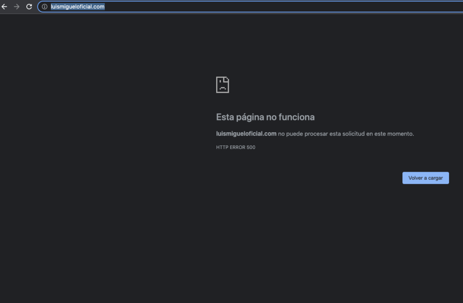Screen dimensions: 463x303
Task: Click '.com' at end of address bar URL
Action: [x=99, y=7]
